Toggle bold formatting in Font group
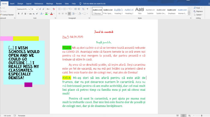The image size is (210, 117). pos(19,14)
